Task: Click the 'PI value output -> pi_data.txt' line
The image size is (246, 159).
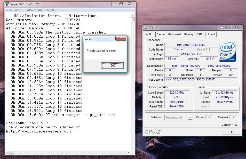Action: (63, 115)
